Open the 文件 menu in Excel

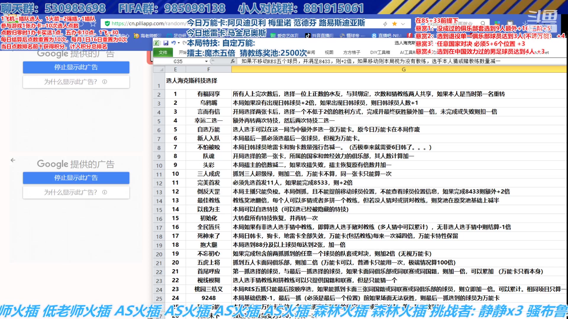[x=163, y=52]
